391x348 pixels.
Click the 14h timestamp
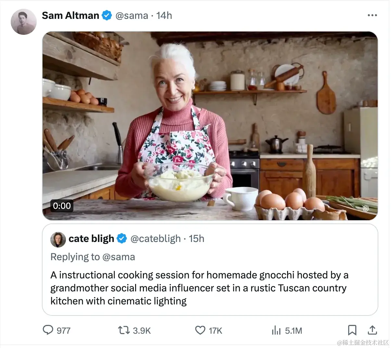(x=164, y=15)
